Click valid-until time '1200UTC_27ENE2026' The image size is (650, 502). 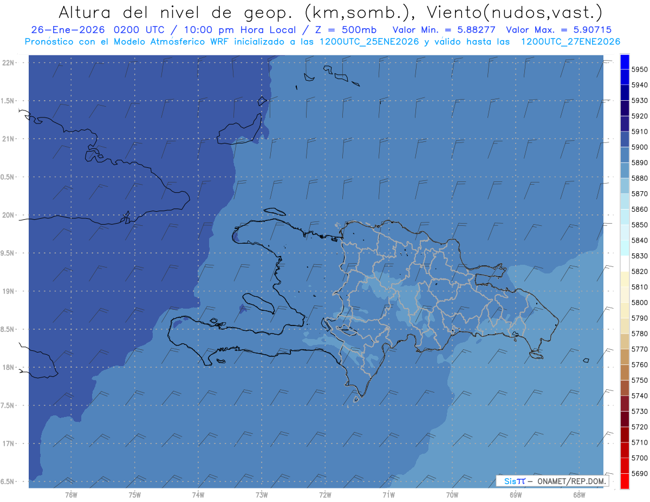570,42
